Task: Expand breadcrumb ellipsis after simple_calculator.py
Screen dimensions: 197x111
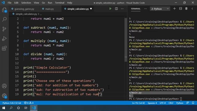Action: pos(41,14)
